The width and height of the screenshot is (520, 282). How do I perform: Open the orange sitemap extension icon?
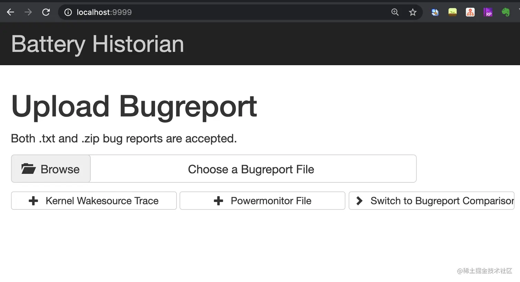click(470, 12)
